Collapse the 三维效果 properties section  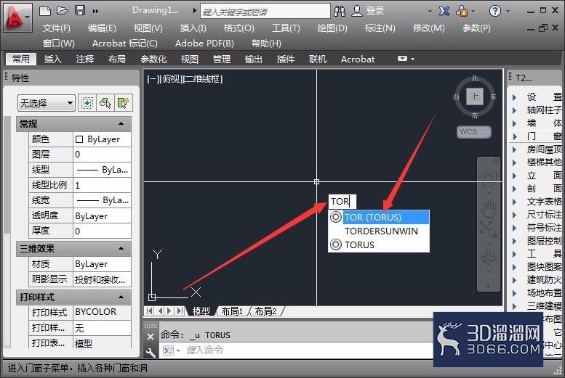click(x=121, y=248)
